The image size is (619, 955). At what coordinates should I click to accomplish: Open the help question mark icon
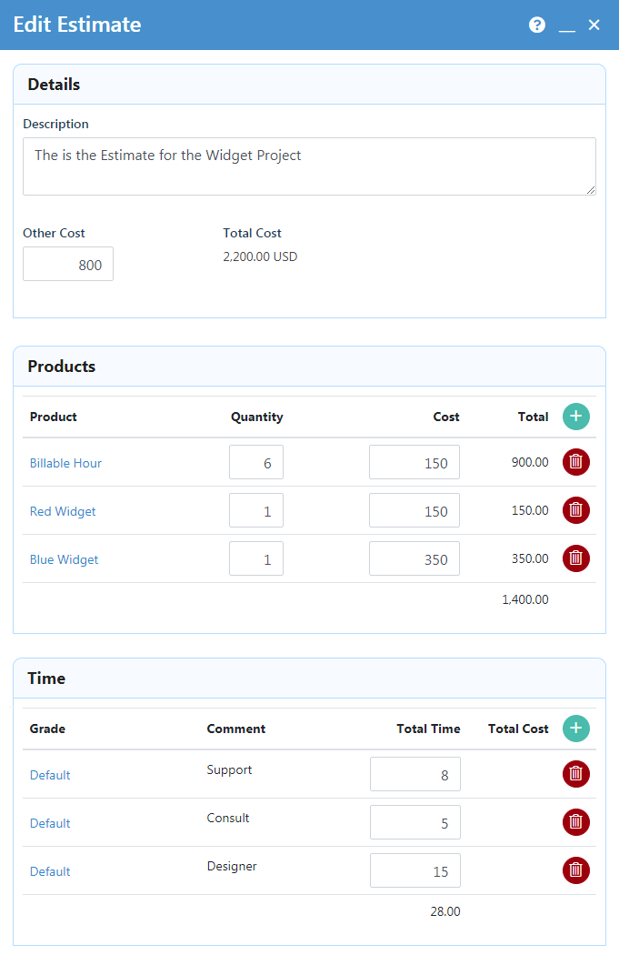[x=537, y=25]
